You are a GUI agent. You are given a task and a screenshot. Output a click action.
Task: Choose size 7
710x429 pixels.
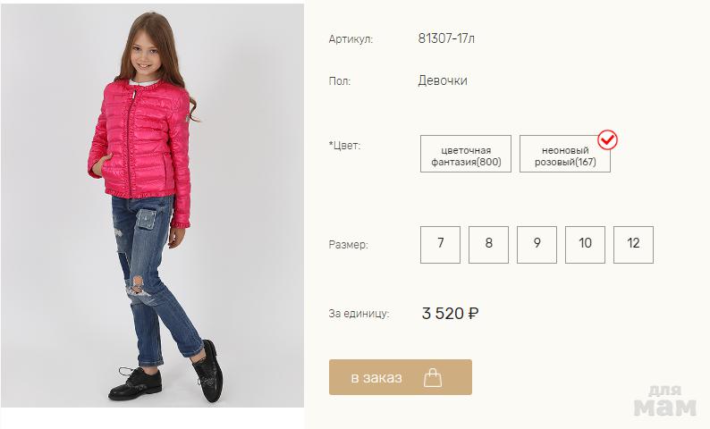pos(440,244)
